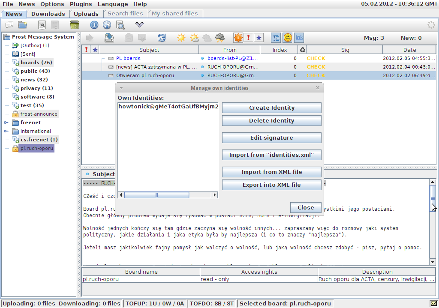439x308 pixels.
Task: Click down arrow of message body scrollbar
Action: 433,262
